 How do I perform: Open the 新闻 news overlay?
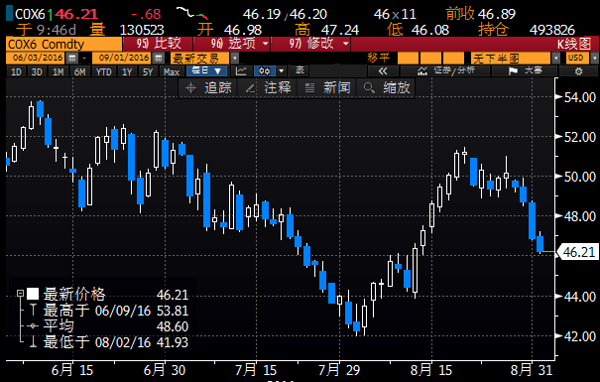pos(327,87)
